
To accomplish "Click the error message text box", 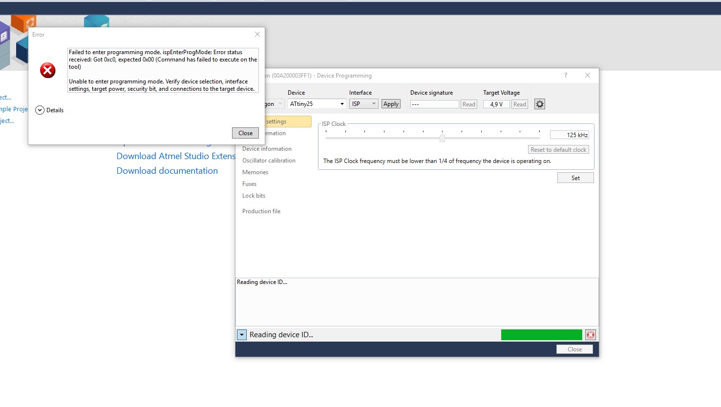I will coord(163,70).
